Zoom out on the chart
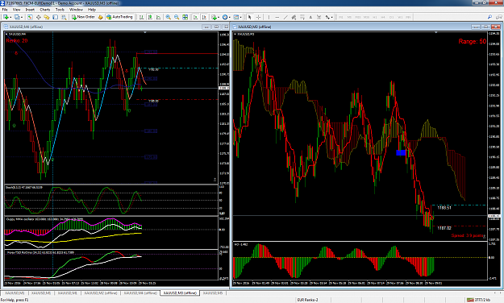Screen dimensions: 504x303 pyautogui.click(x=177, y=17)
